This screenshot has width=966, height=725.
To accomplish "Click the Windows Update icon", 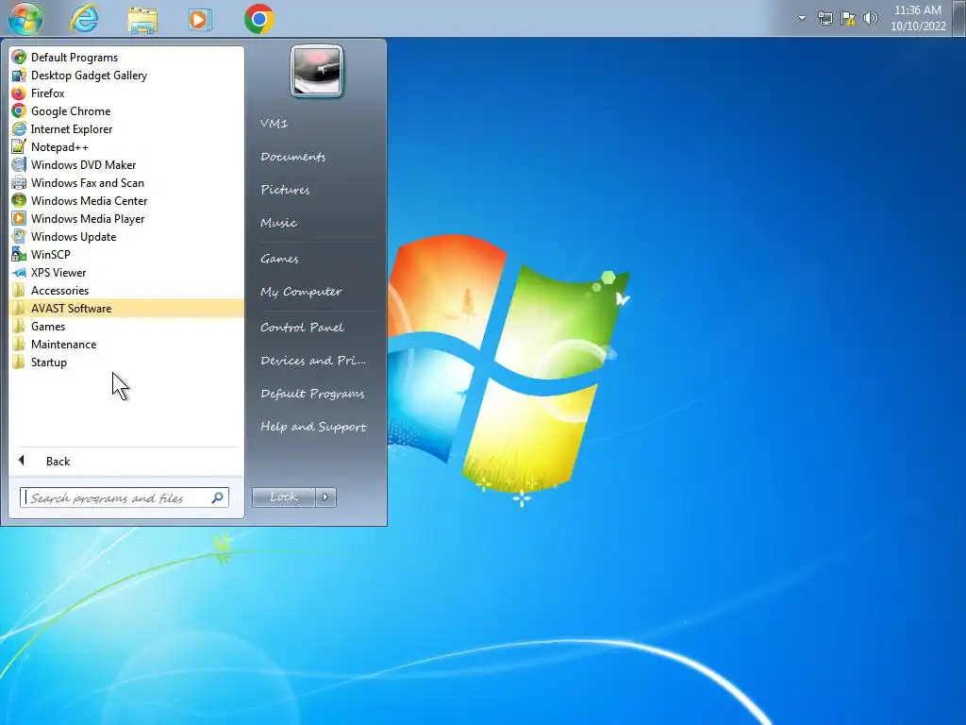I will [x=19, y=236].
